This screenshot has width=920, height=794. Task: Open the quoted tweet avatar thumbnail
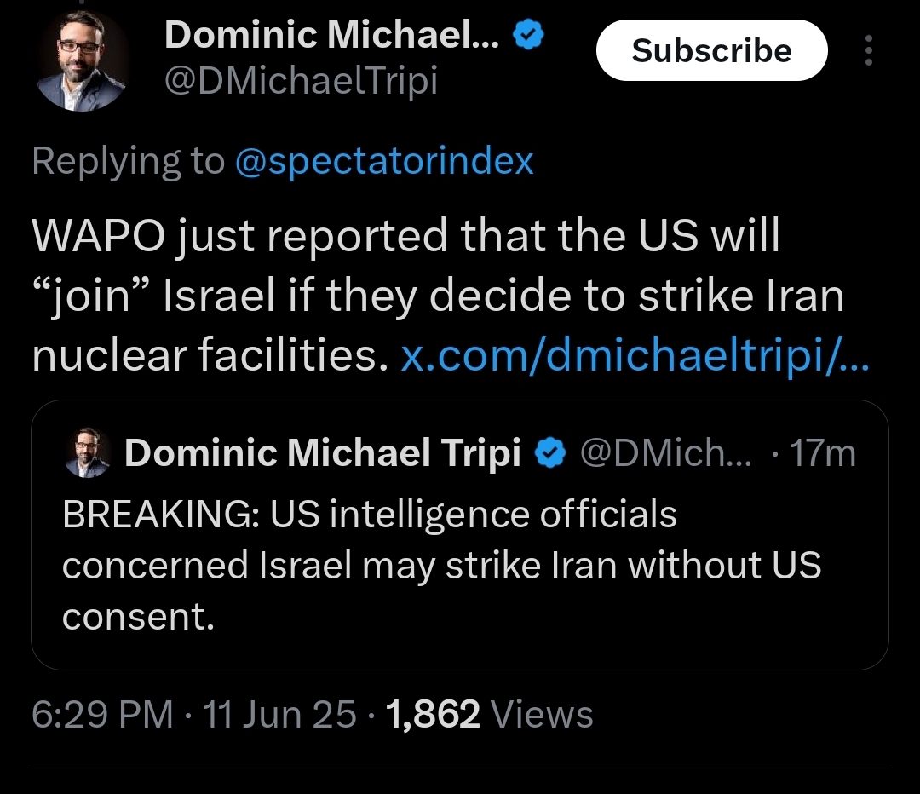coord(88,452)
